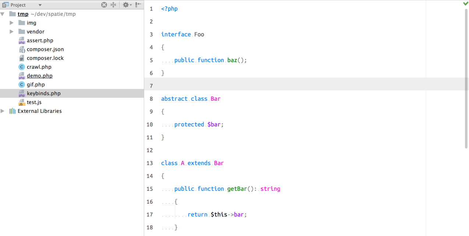
Task: Click the green inspection checkmark indicator
Action: coord(466,3)
